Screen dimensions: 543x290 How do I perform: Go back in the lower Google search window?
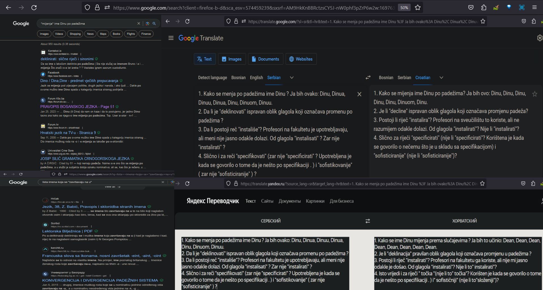pyautogui.click(x=5, y=174)
